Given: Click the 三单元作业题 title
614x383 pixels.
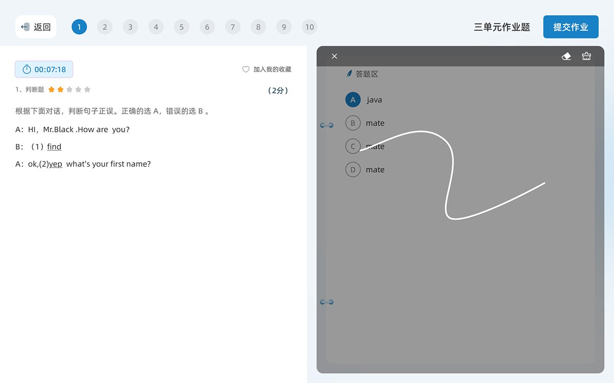Looking at the screenshot, I should (502, 27).
